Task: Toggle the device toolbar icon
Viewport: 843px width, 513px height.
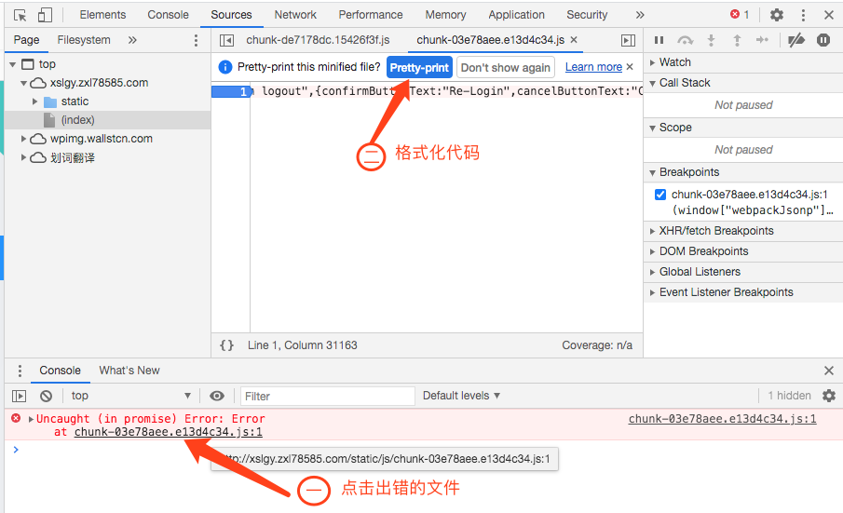Action: [x=45, y=15]
